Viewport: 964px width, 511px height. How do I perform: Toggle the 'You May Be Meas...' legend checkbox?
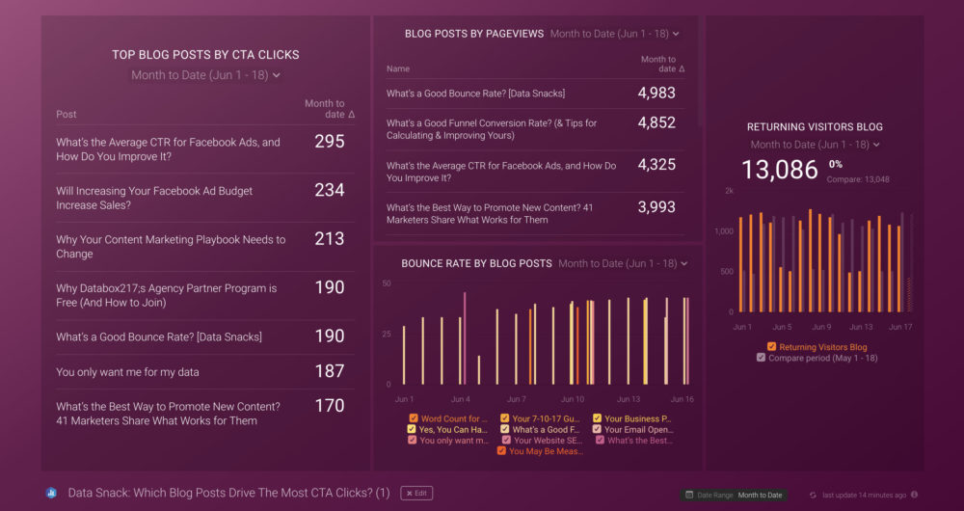pyautogui.click(x=501, y=450)
